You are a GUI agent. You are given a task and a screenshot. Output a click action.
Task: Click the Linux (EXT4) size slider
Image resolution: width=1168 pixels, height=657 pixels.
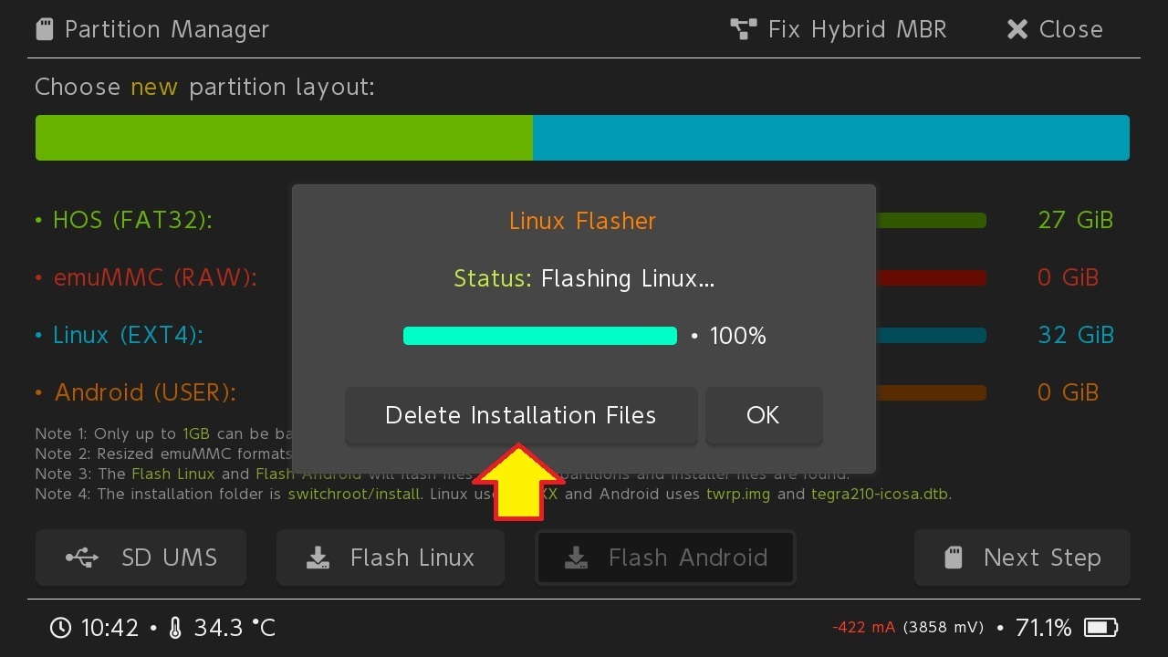click(931, 336)
